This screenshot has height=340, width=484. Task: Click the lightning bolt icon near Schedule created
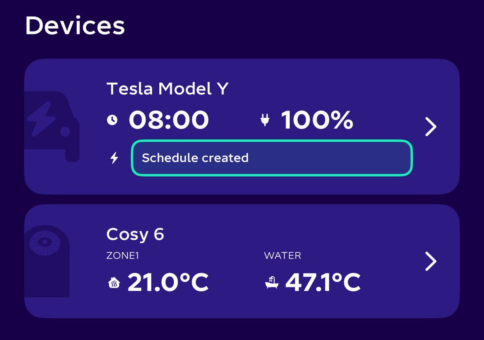tap(115, 158)
